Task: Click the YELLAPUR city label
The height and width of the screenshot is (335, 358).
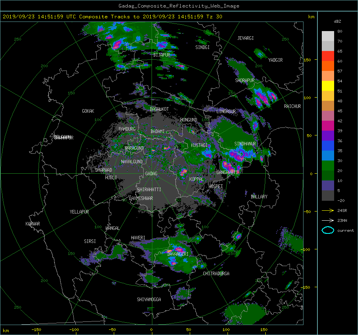Action: coord(79,212)
